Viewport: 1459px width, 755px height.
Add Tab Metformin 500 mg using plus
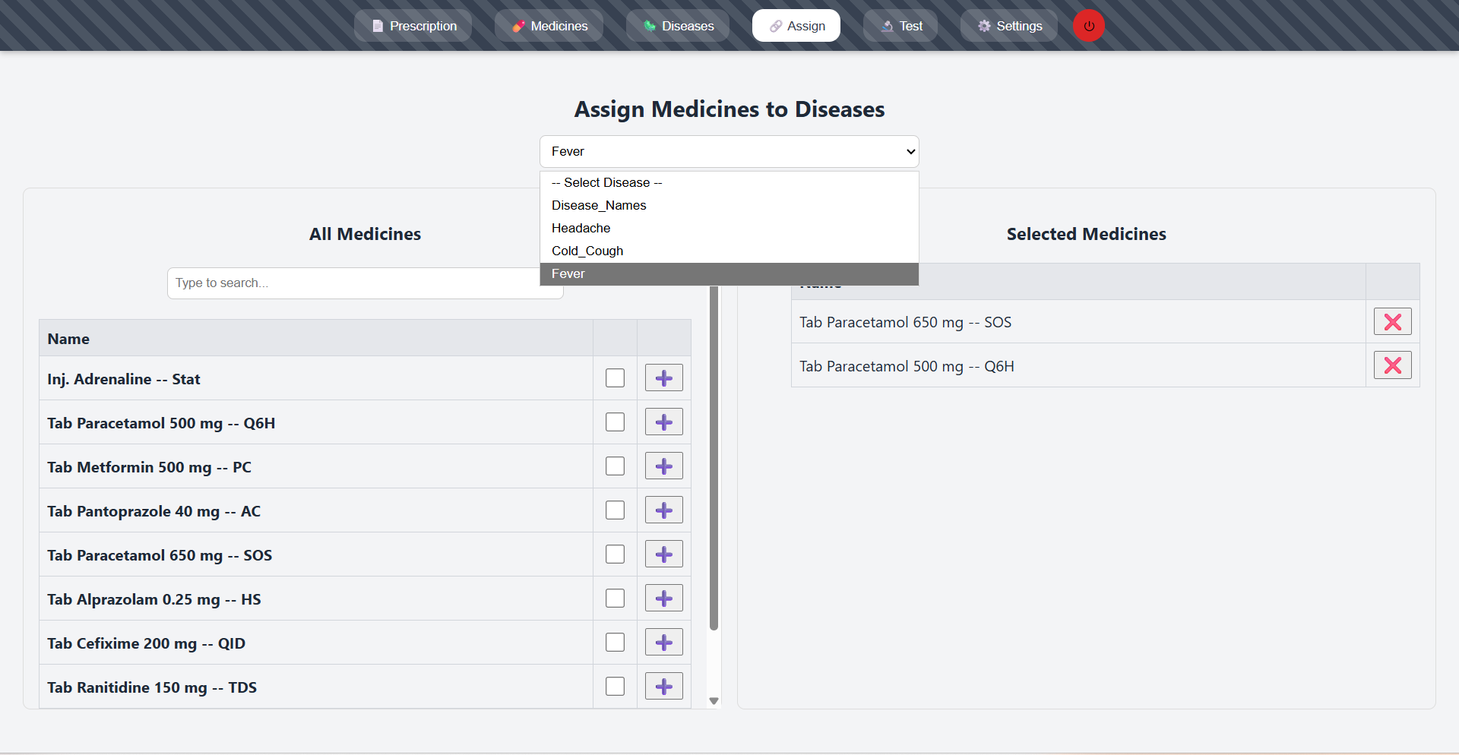663,466
